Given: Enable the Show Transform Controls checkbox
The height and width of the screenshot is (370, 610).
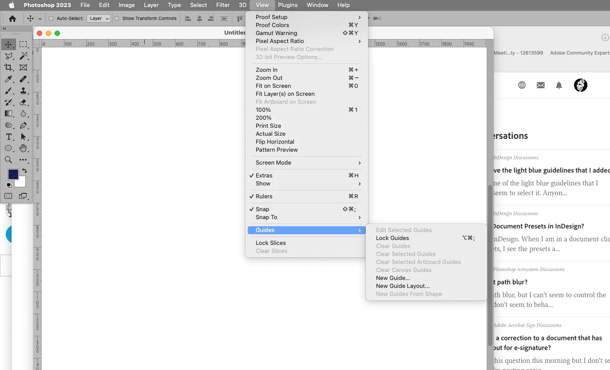Looking at the screenshot, I should [x=117, y=18].
